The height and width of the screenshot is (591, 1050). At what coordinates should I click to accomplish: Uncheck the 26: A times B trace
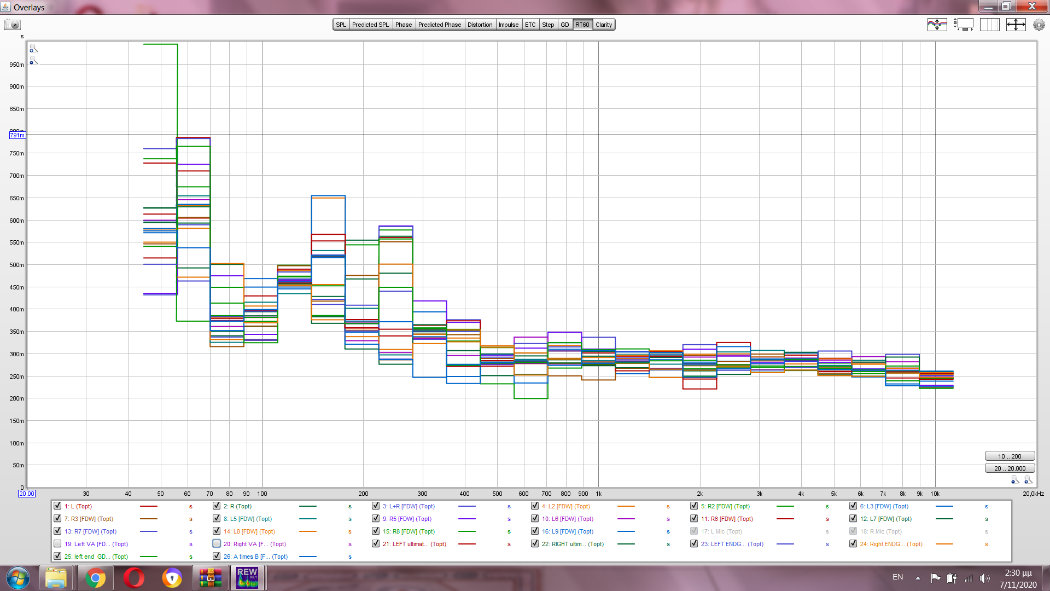coord(217,557)
